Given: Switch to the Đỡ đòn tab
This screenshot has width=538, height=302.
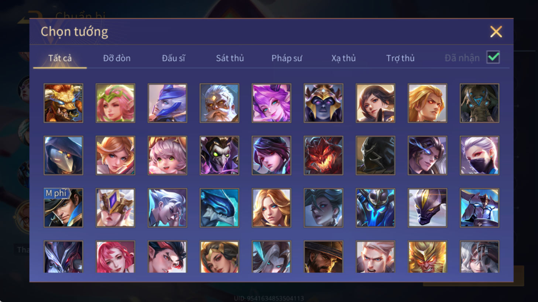Looking at the screenshot, I should point(117,58).
